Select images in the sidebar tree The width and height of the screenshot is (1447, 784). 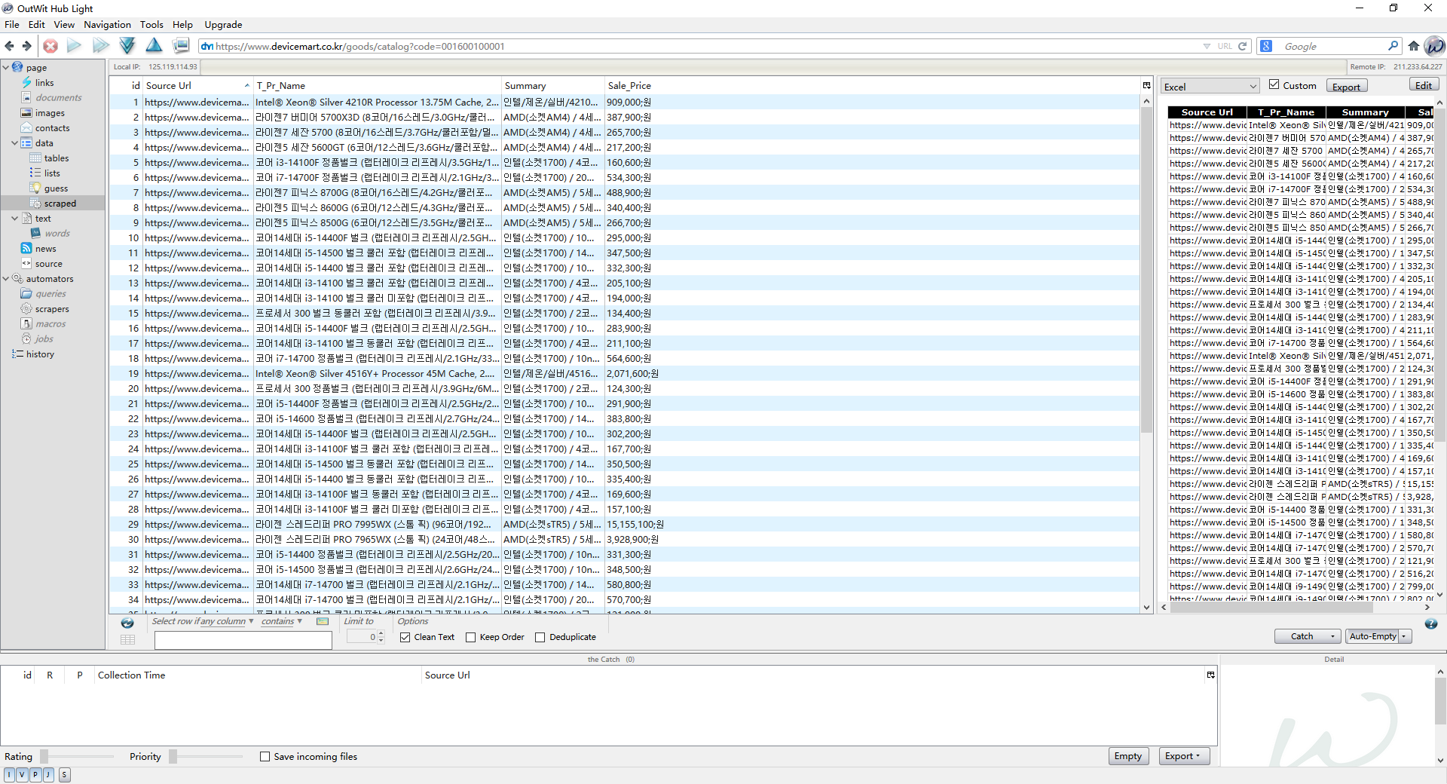tap(50, 112)
